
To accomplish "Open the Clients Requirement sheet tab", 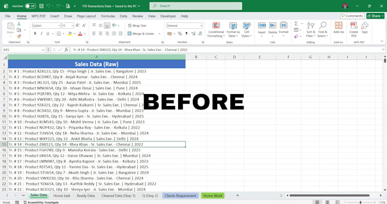I will [180, 195].
